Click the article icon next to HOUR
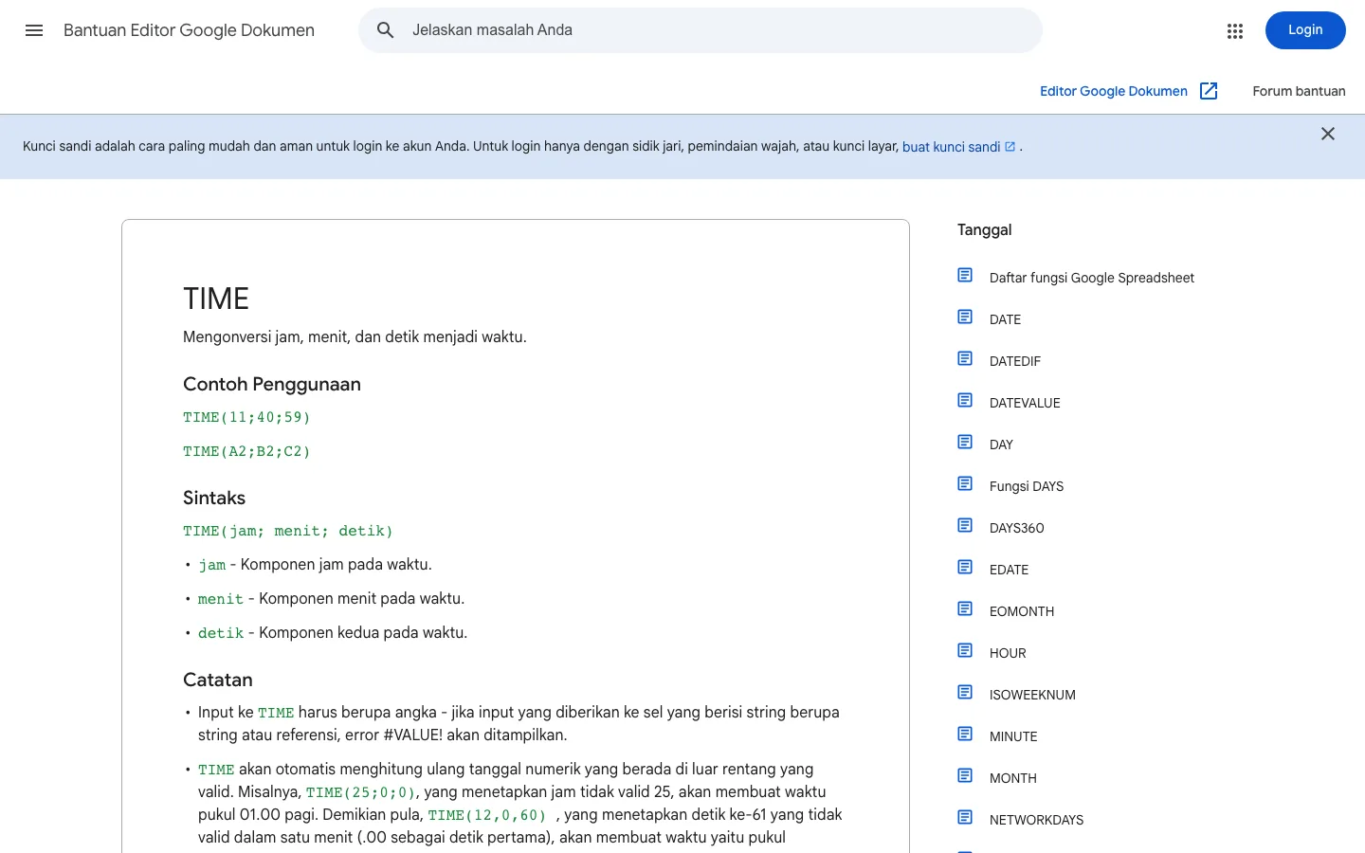Image resolution: width=1365 pixels, height=853 pixels. [965, 651]
